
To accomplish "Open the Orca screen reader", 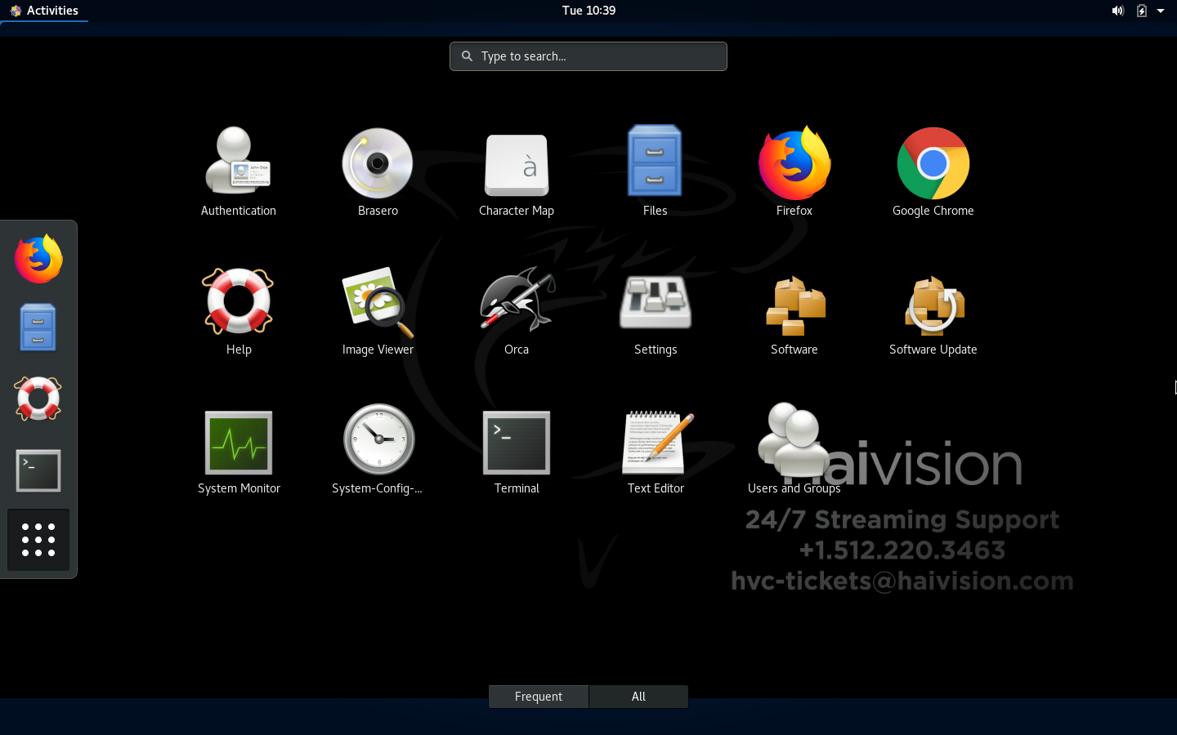I will click(516, 302).
